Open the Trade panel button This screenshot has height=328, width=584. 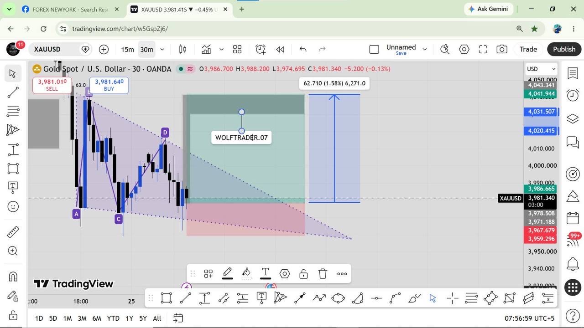point(528,49)
